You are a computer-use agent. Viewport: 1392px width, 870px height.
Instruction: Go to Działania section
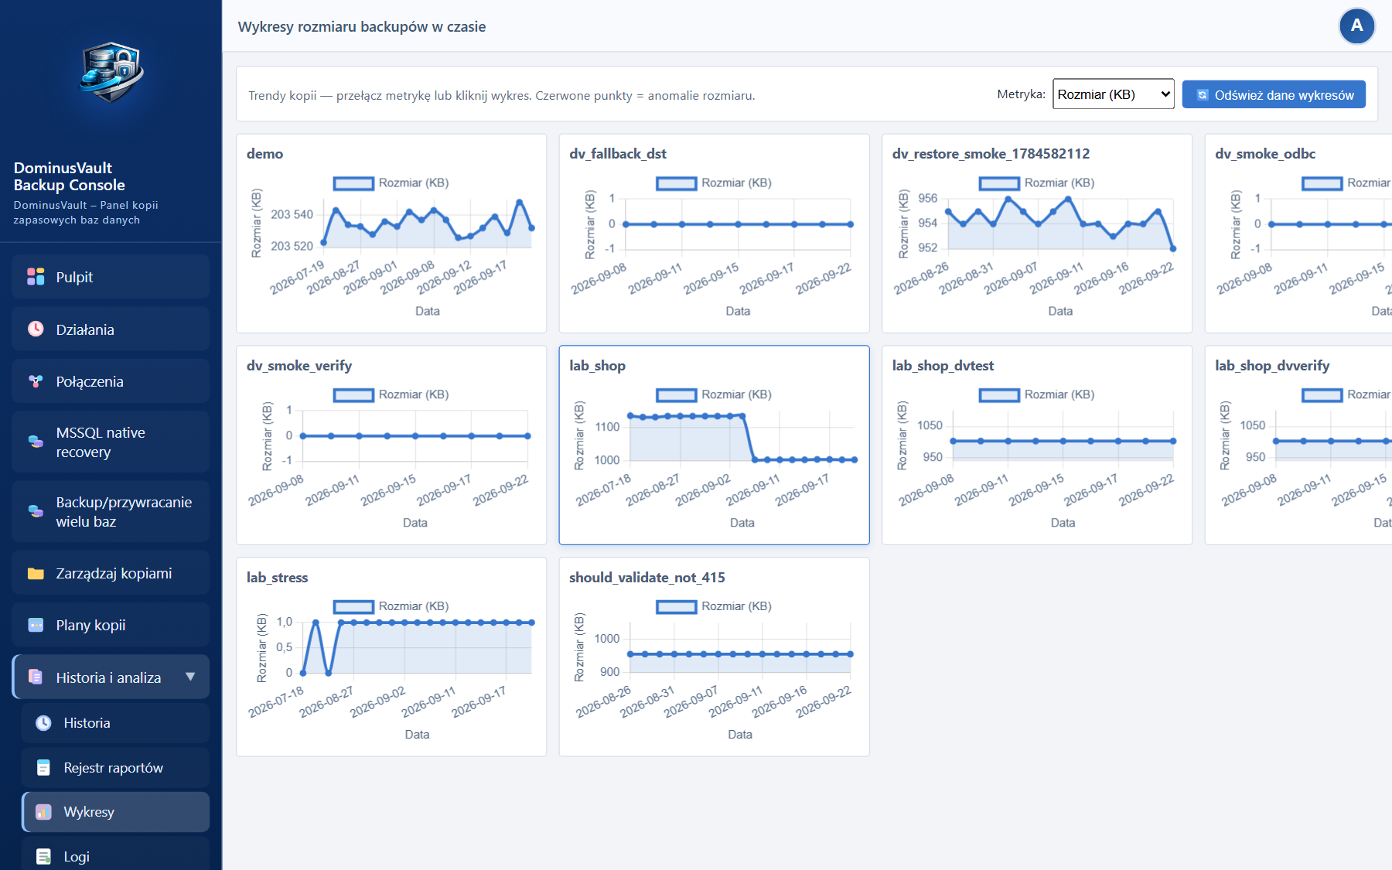[111, 329]
